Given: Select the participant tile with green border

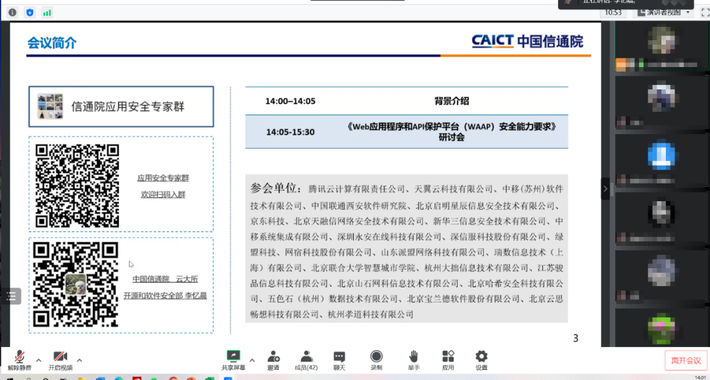Looking at the screenshot, I should tap(661, 47).
